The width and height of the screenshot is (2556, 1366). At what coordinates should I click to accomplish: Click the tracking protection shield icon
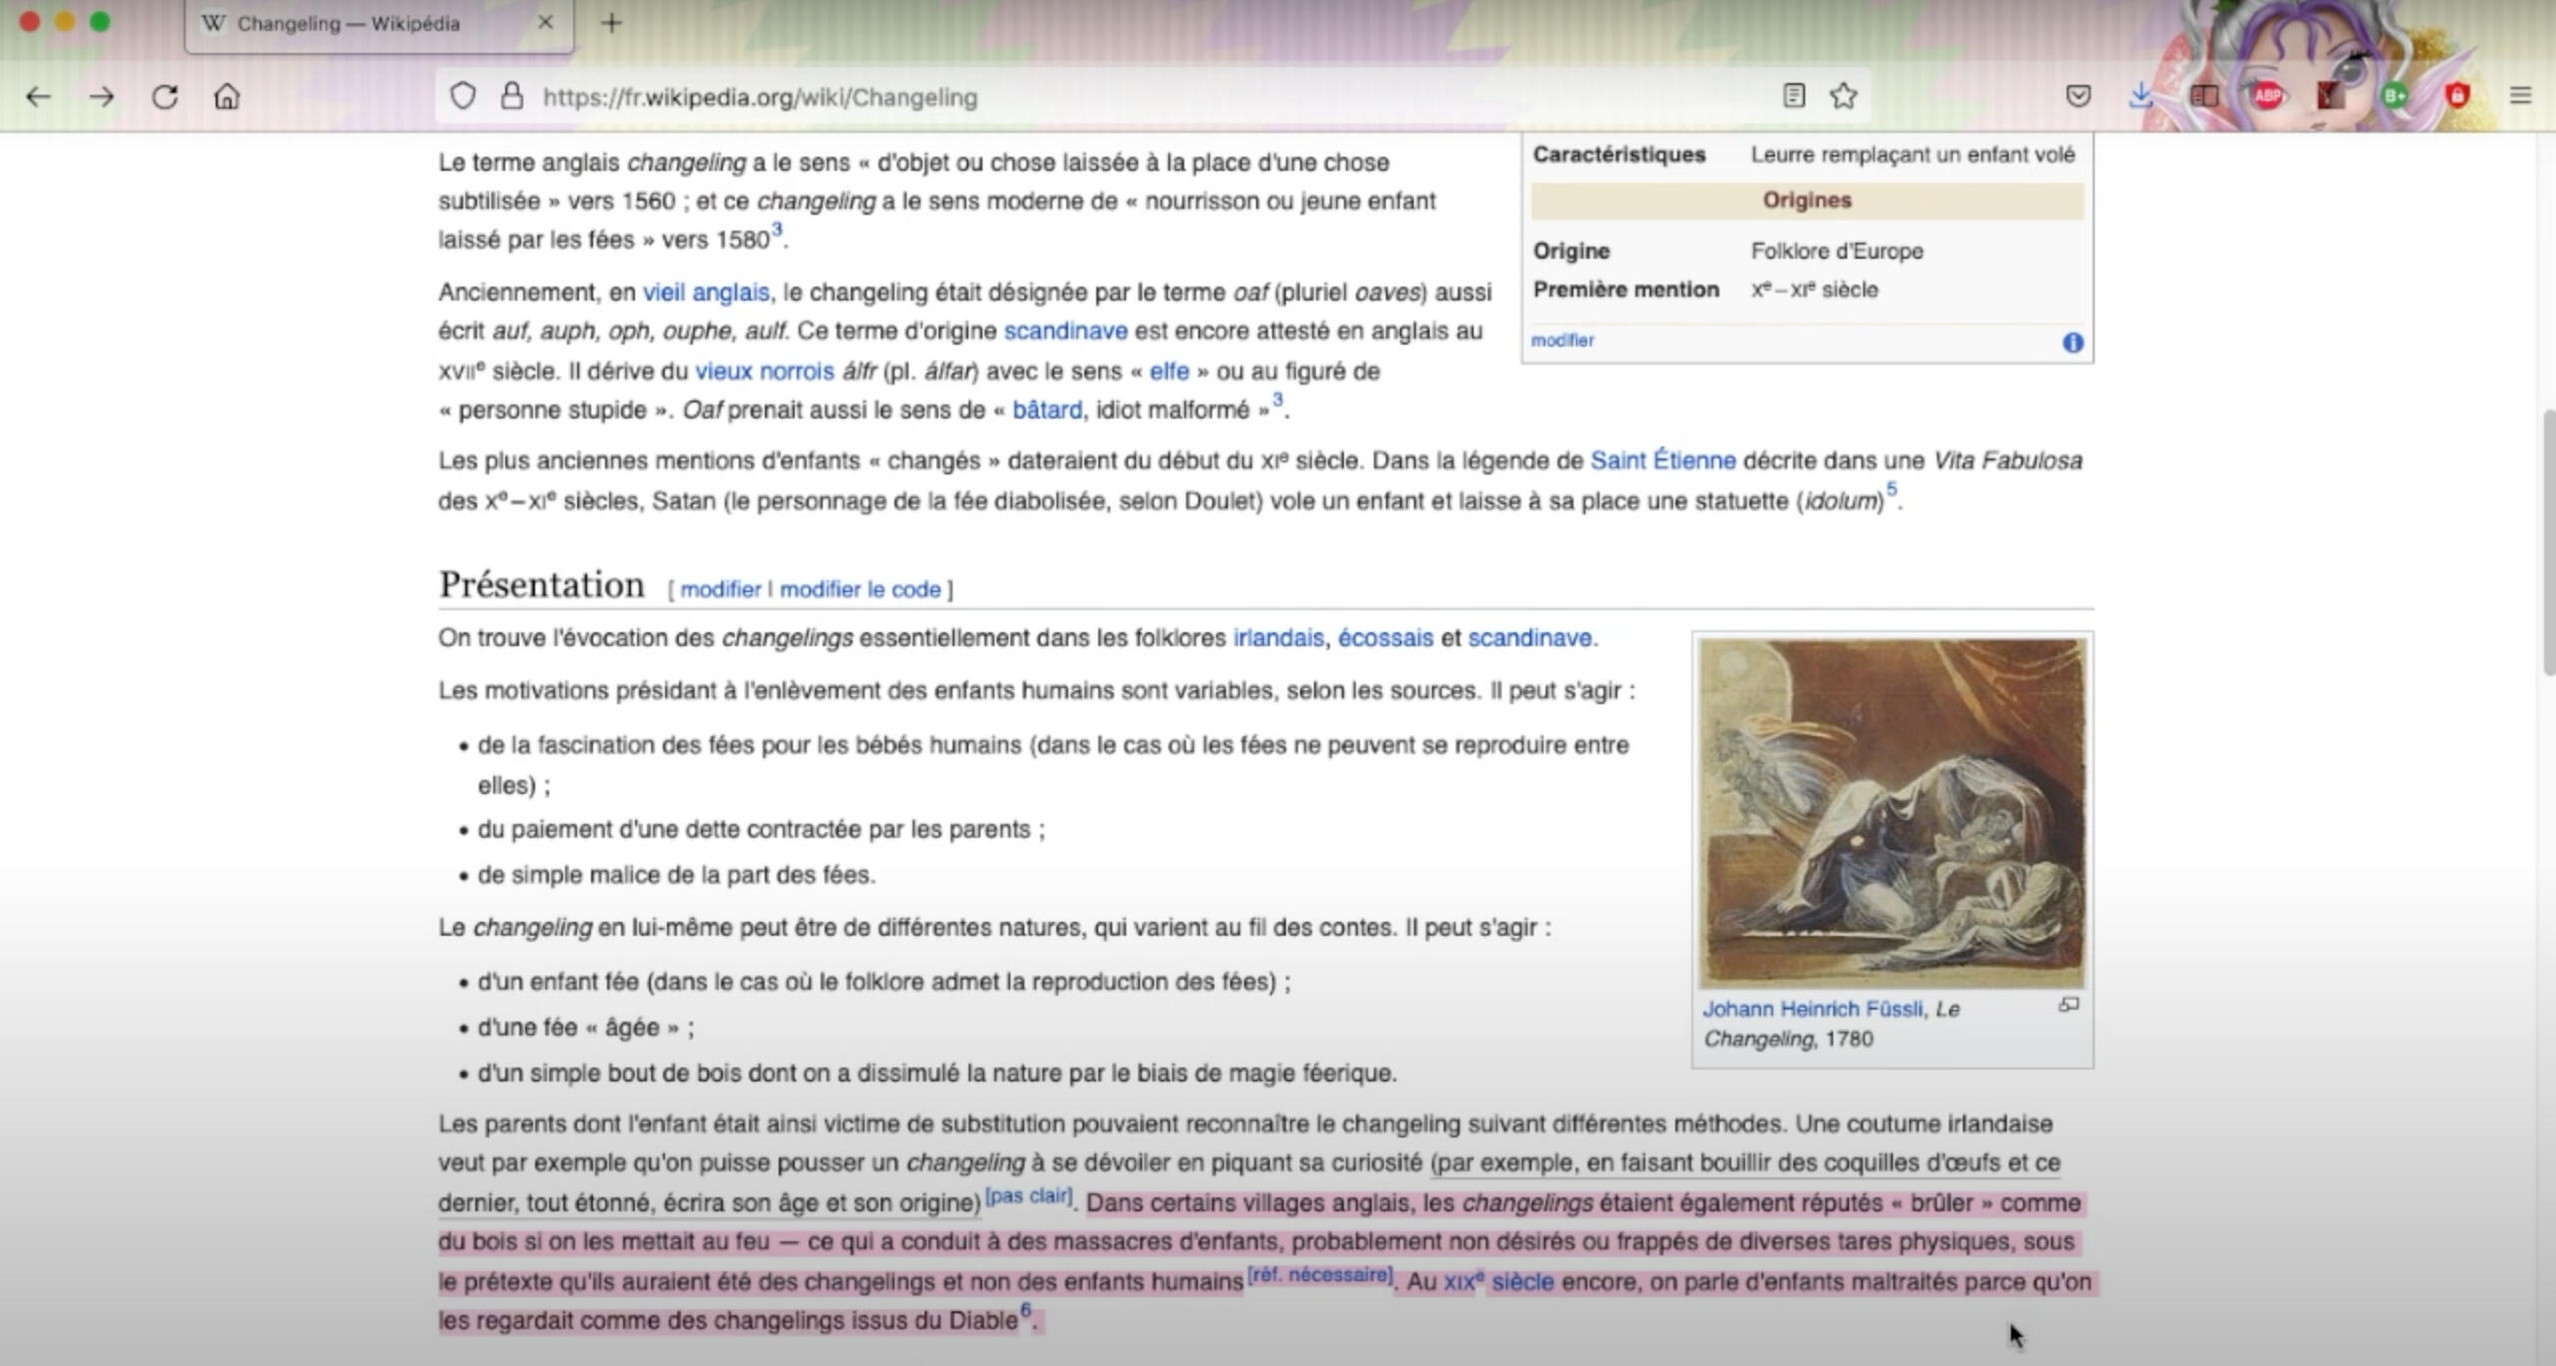click(x=462, y=96)
